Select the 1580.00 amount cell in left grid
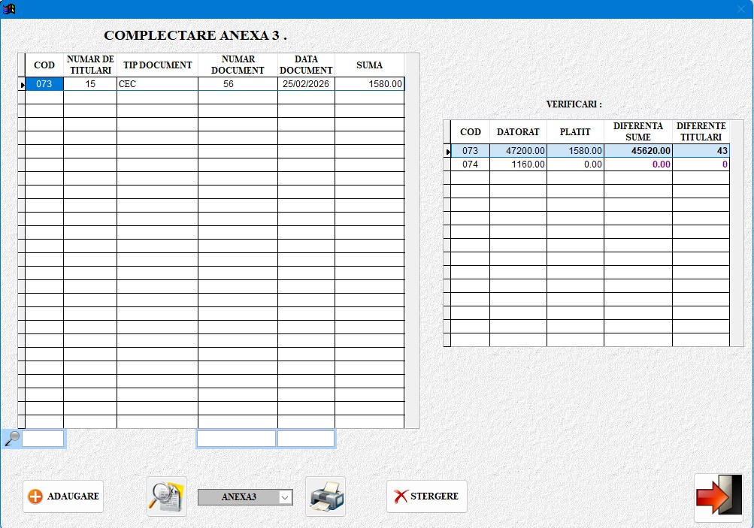The image size is (754, 528). tap(369, 84)
